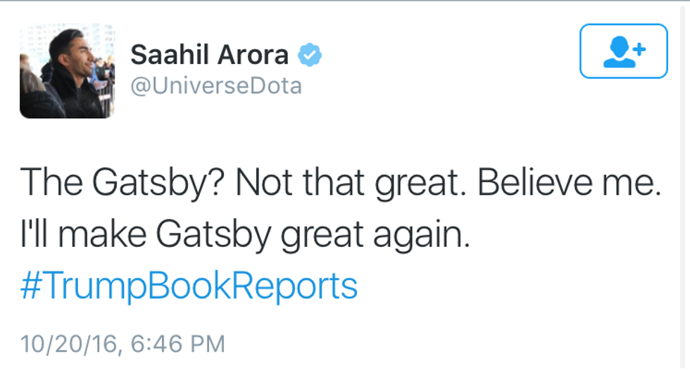690x375 pixels.
Task: Click the tweet timestamp 10/20/16, 6:46 PM
Action: 123,344
